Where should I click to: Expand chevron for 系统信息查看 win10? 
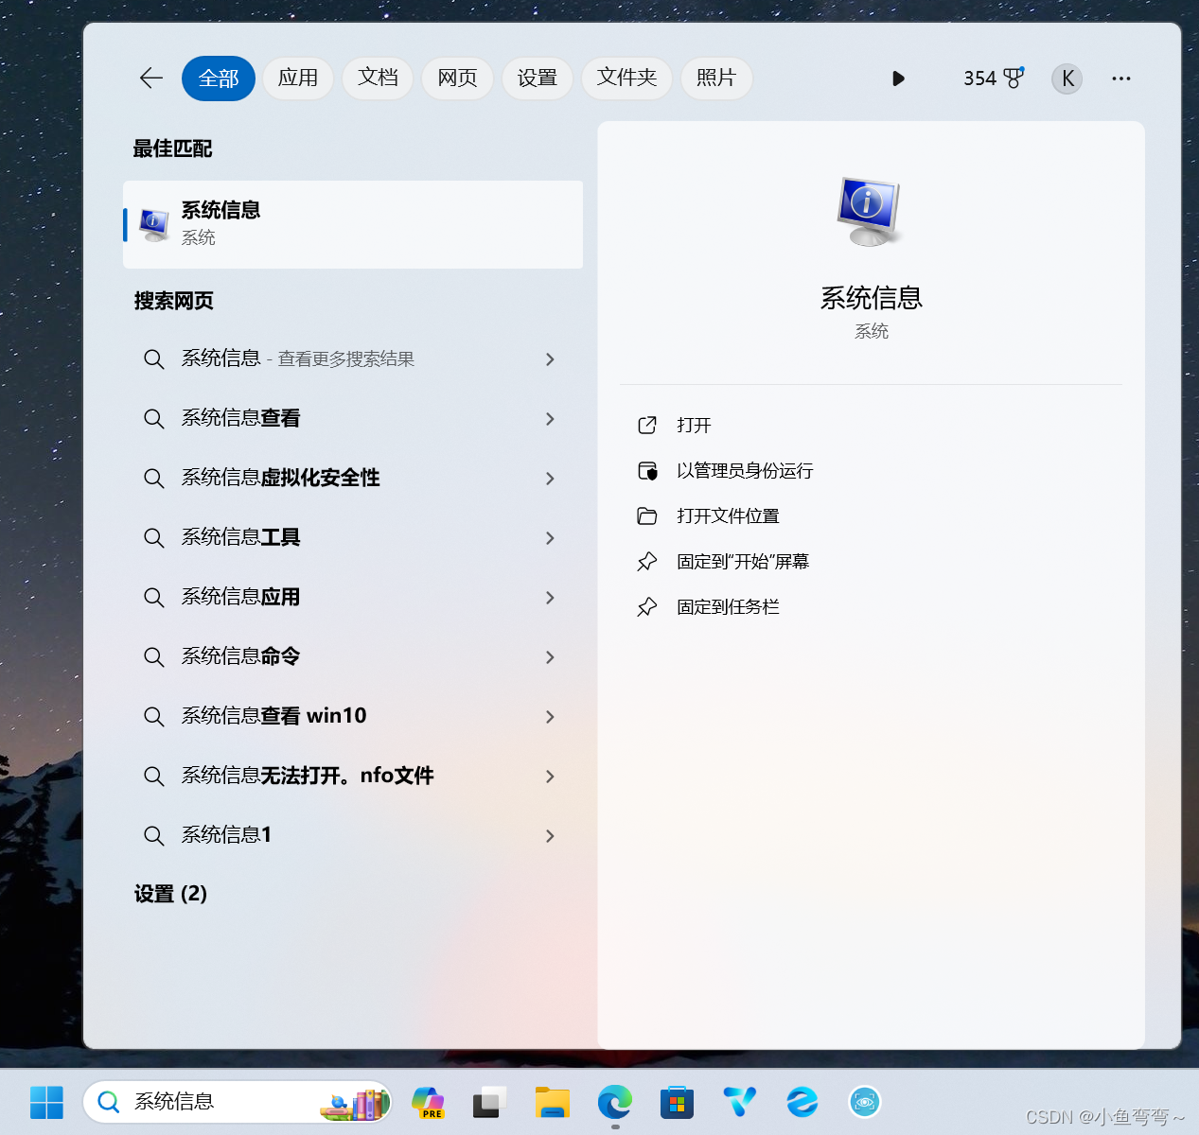[x=550, y=717]
